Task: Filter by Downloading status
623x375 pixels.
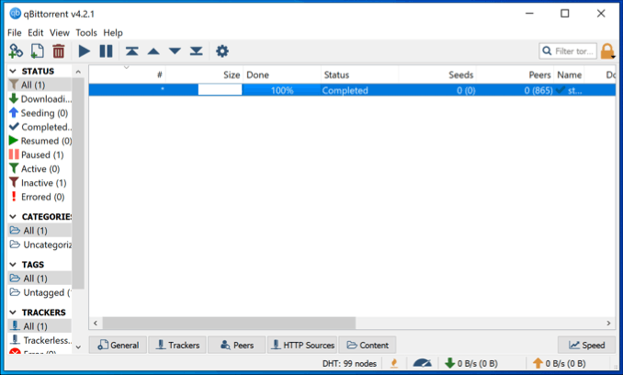Action: [x=40, y=99]
